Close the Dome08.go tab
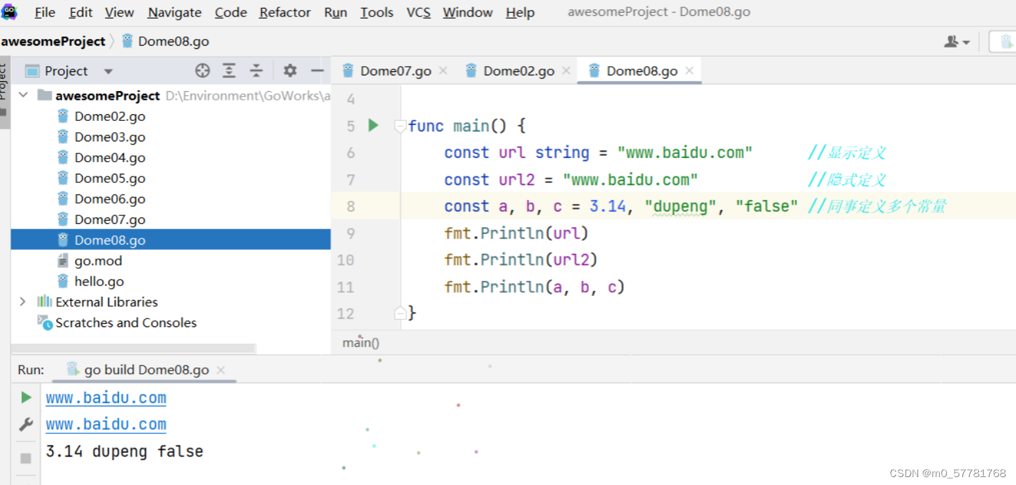1016x485 pixels. [x=689, y=71]
